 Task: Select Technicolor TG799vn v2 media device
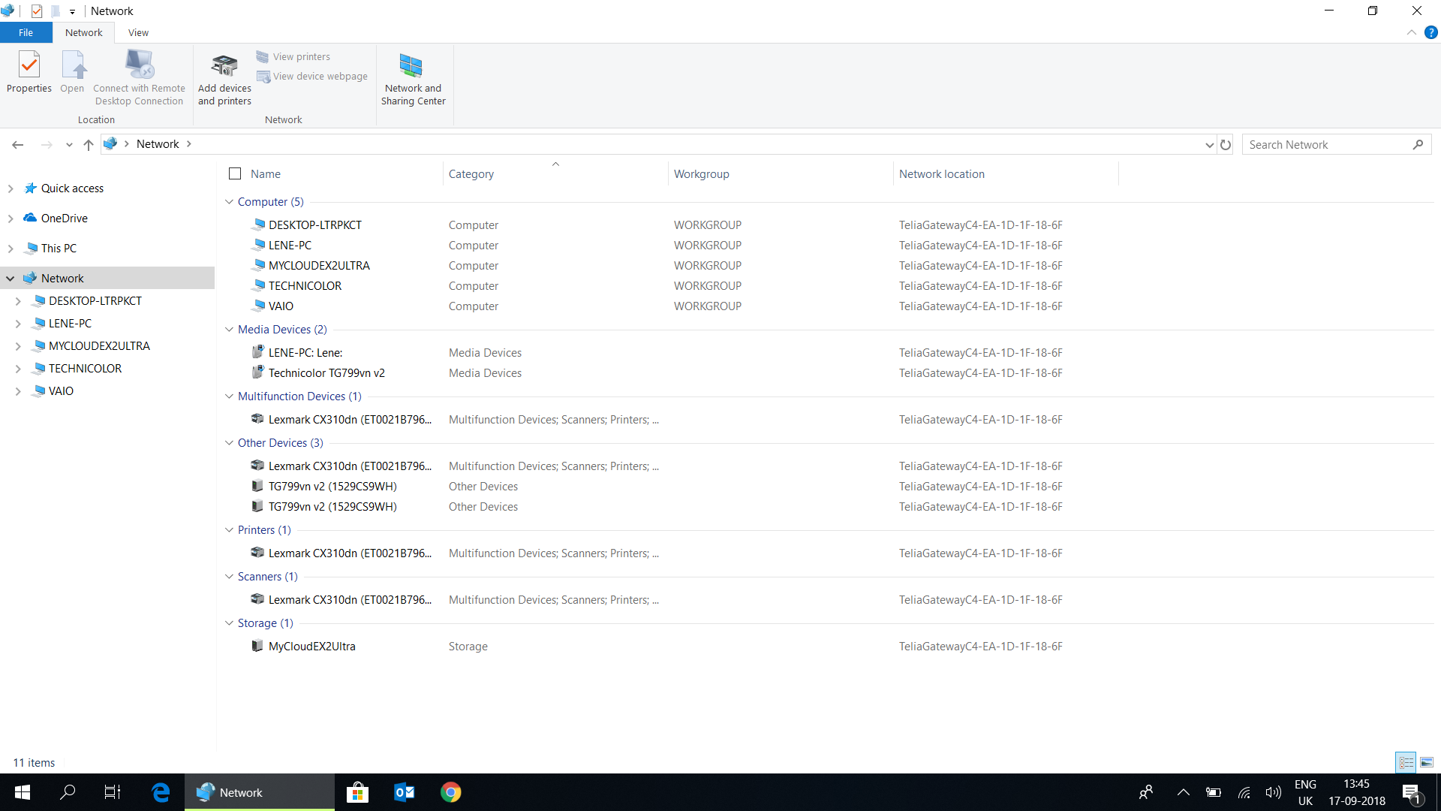tap(326, 373)
